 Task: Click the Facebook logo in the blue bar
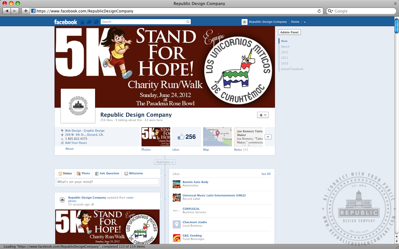click(65, 22)
